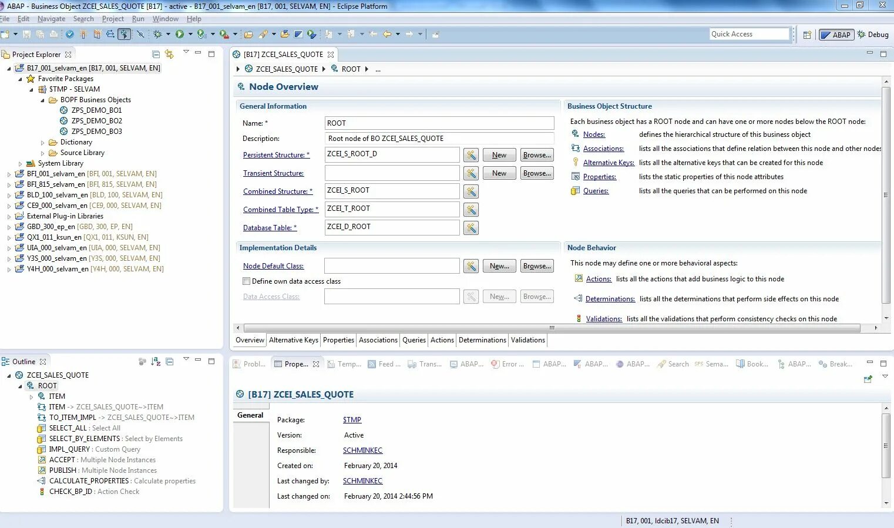Switch to the Debug perspective
Viewport: 894px width, 528px height.
873,35
